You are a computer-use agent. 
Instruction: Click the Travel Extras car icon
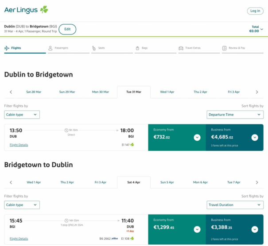pos(181,48)
